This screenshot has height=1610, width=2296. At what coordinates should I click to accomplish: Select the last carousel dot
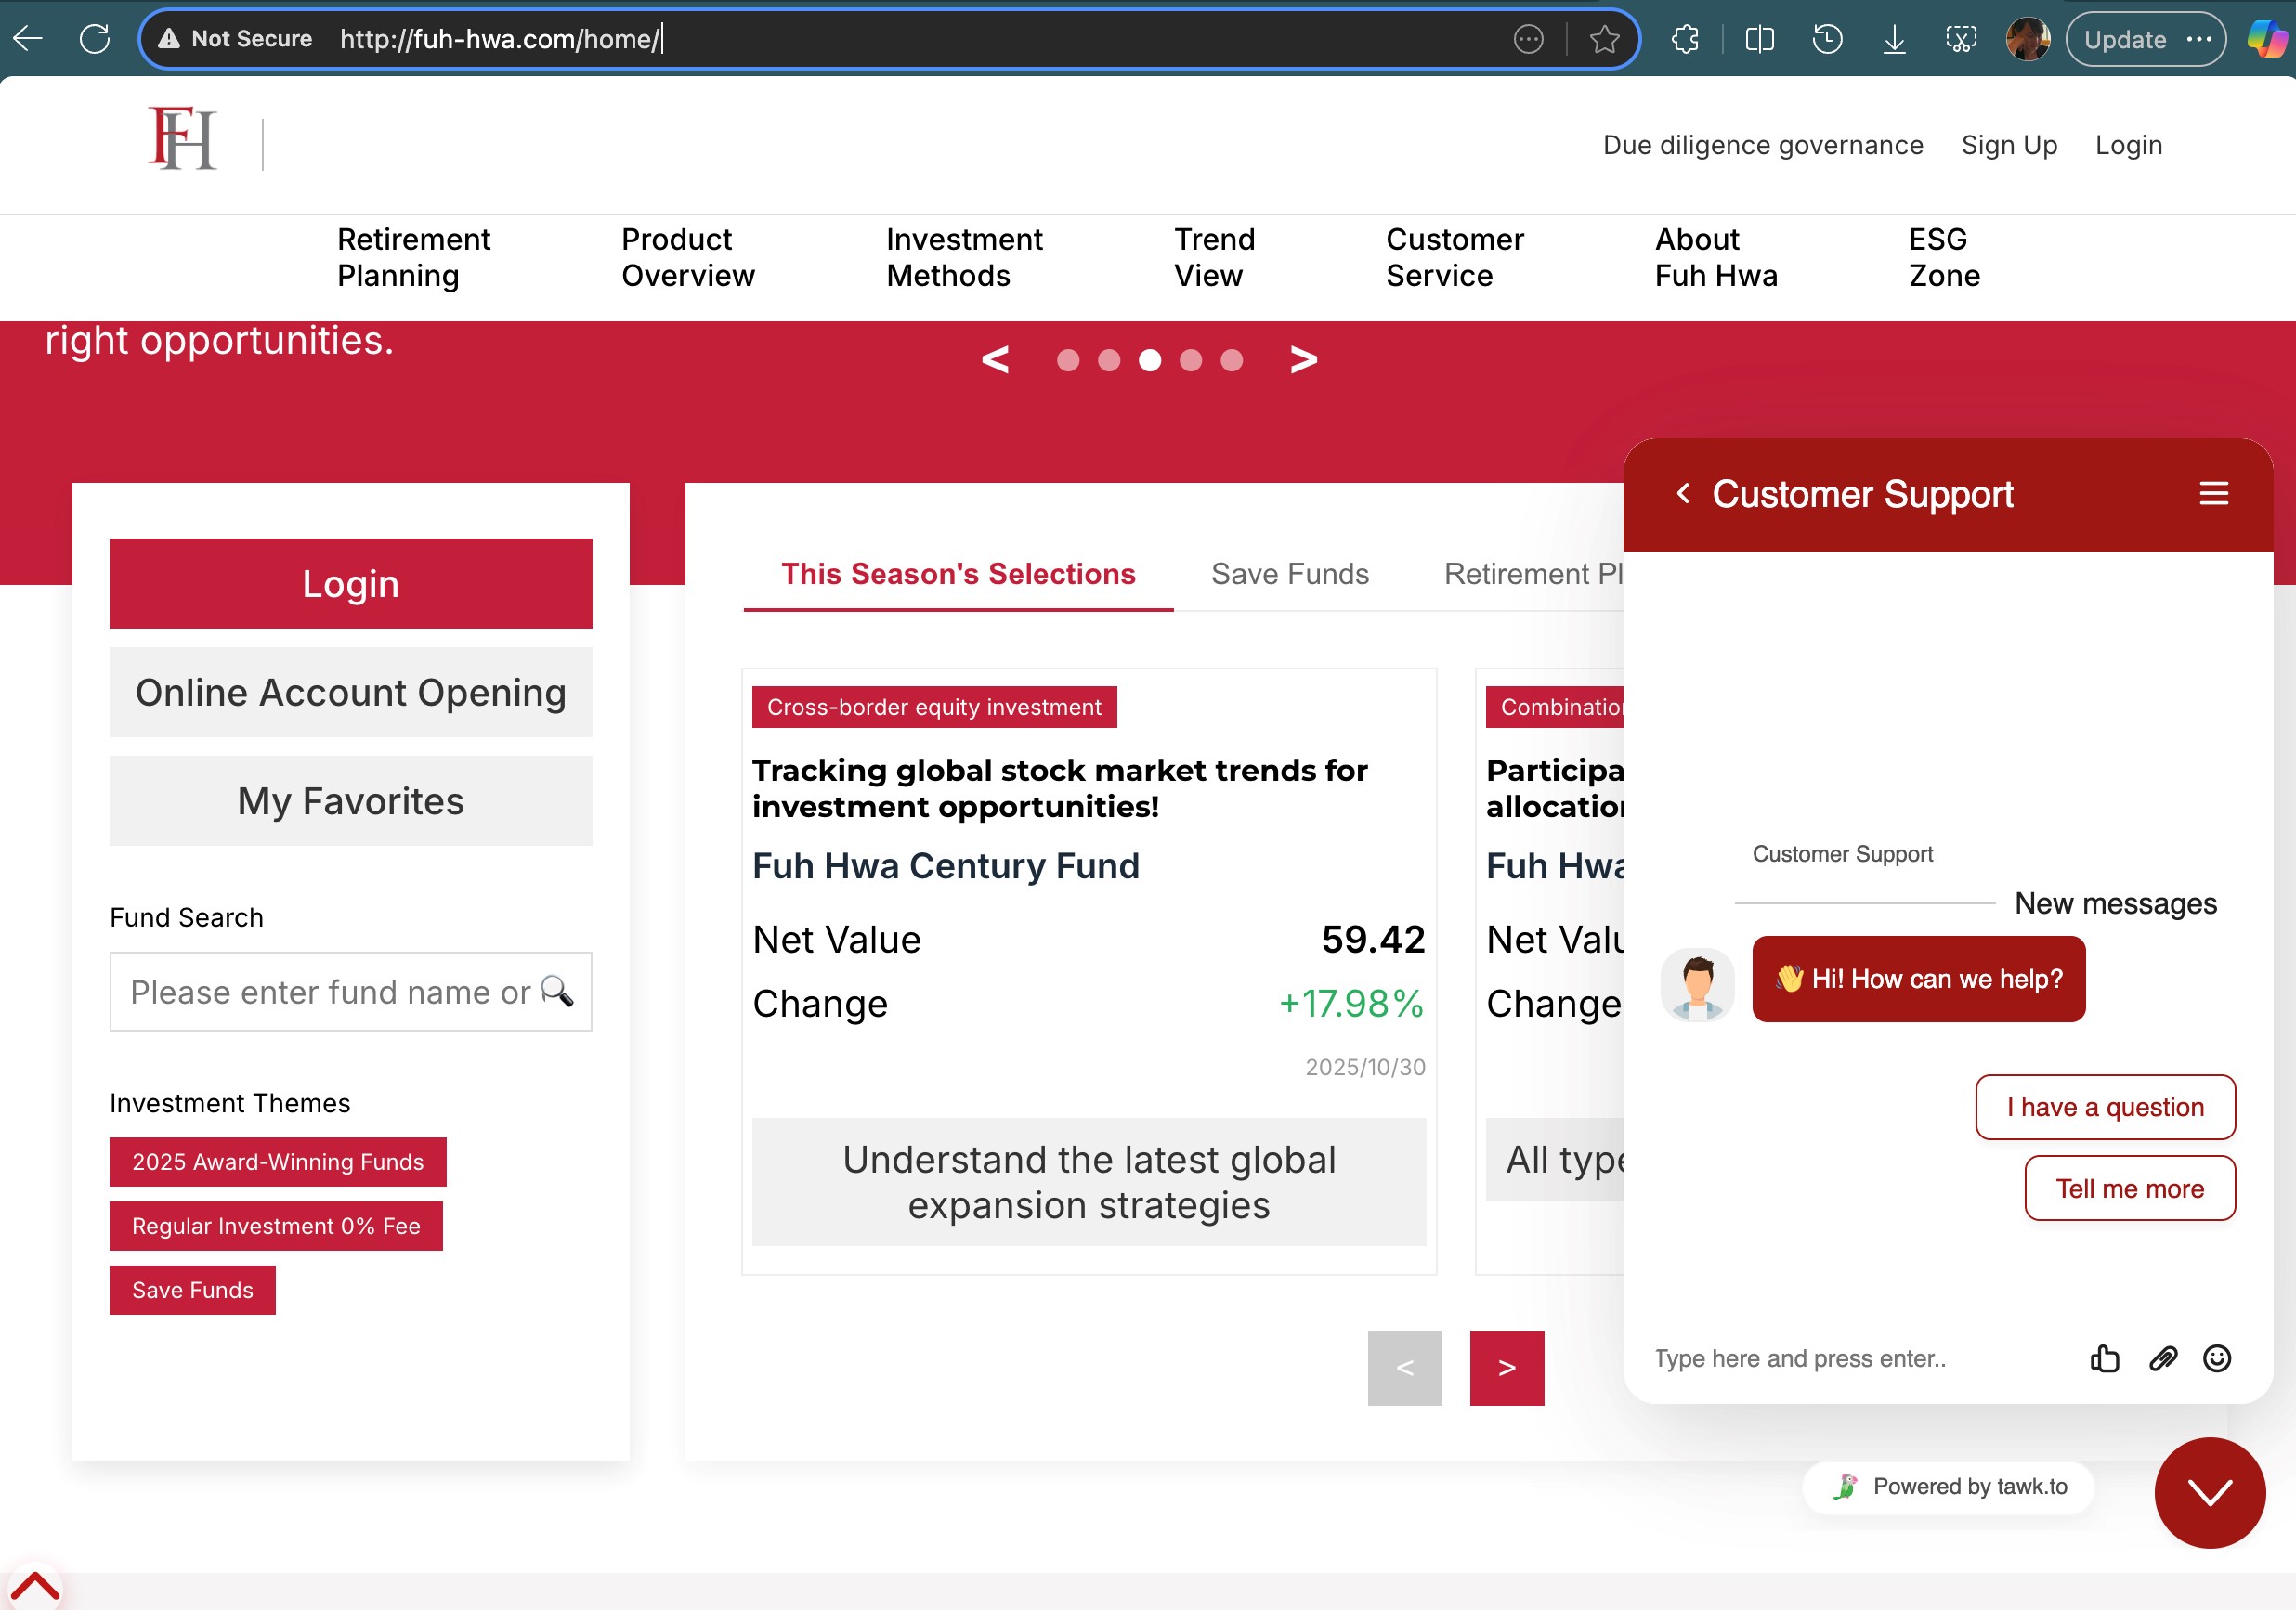click(x=1231, y=359)
